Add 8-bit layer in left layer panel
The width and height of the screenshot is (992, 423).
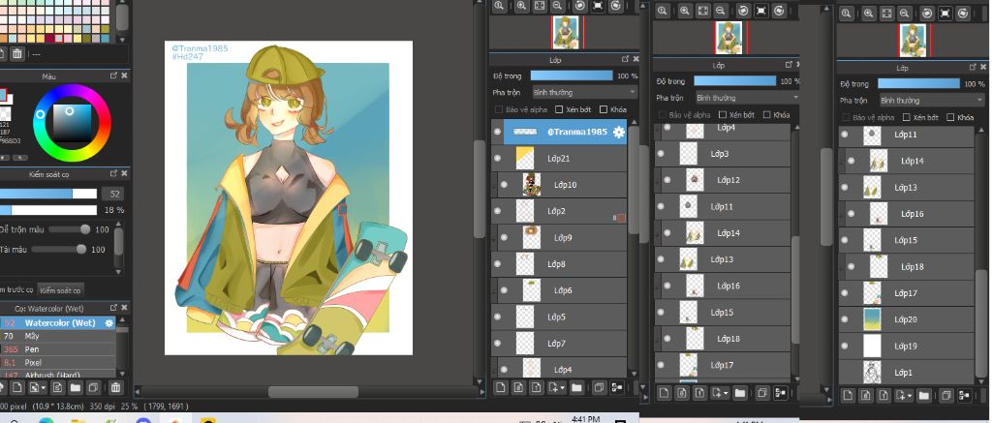[519, 387]
